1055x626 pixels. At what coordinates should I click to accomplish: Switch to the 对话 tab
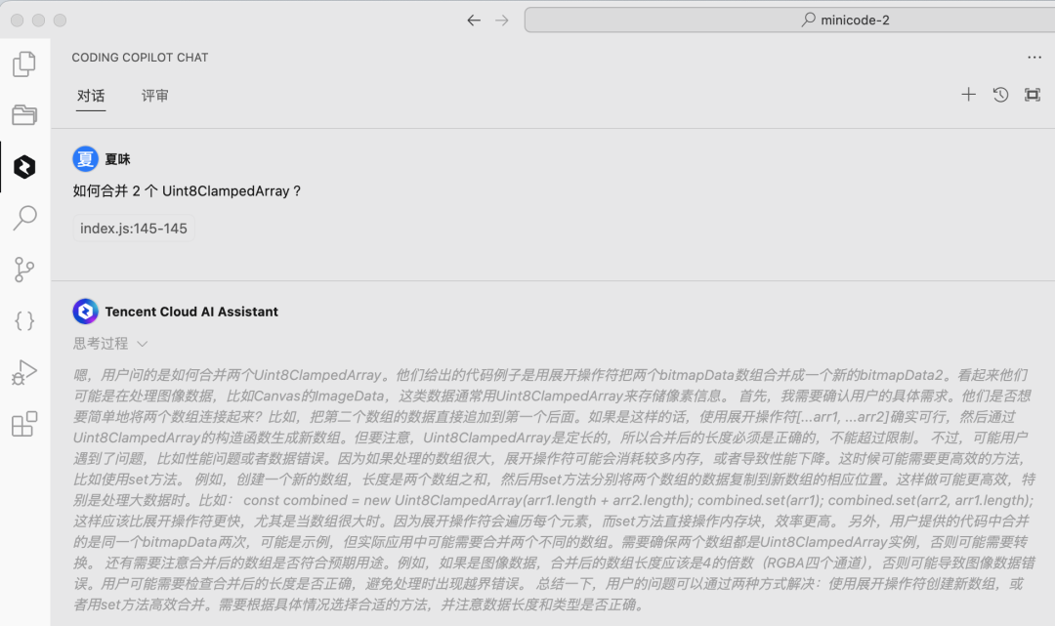[91, 96]
